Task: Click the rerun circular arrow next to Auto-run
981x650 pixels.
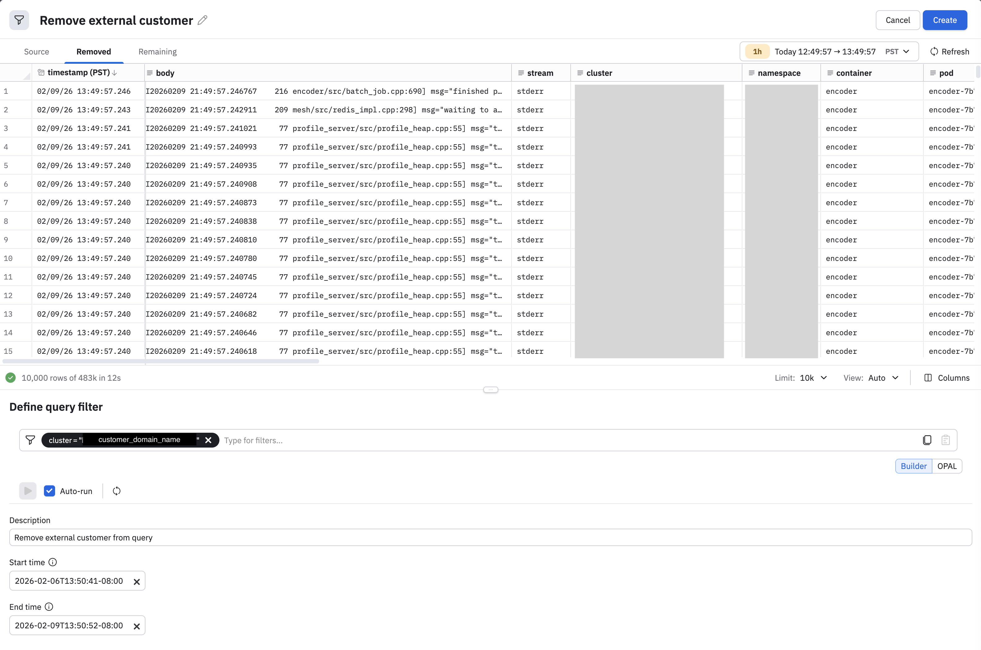Action: pyautogui.click(x=116, y=491)
